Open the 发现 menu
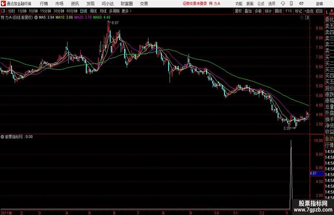Viewport: 334px width, 215px height. click(90, 4)
